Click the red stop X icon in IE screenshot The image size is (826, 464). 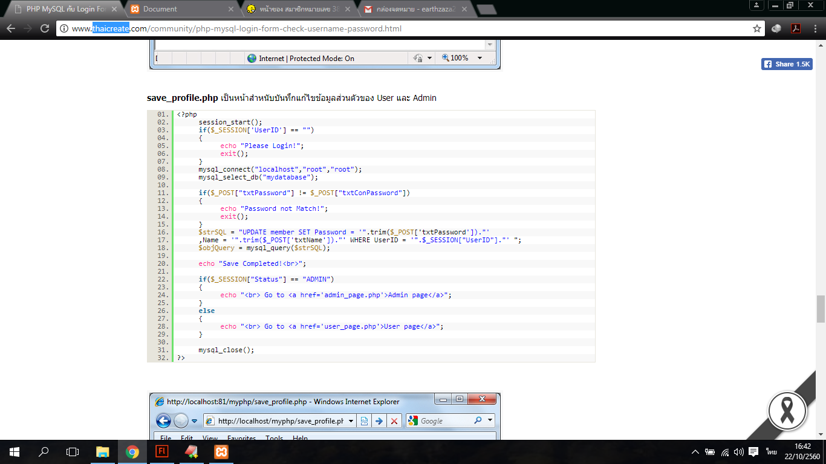tap(394, 421)
